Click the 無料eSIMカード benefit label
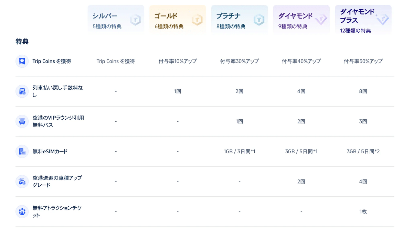The width and height of the screenshot is (413, 230). click(50, 151)
